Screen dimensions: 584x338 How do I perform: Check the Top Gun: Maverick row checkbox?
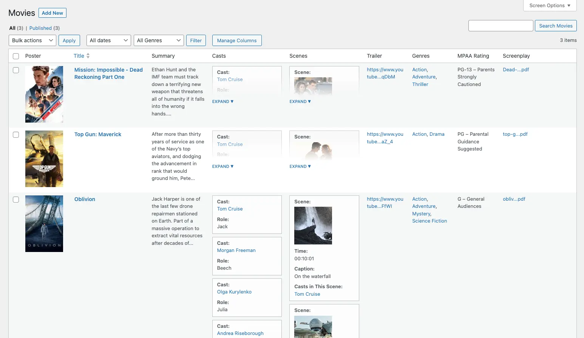(x=16, y=135)
